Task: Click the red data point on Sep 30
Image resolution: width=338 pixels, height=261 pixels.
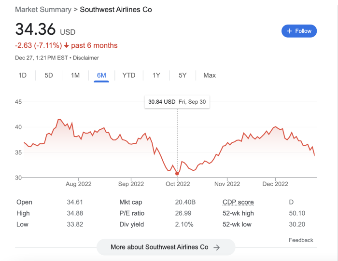Action: tap(177, 173)
